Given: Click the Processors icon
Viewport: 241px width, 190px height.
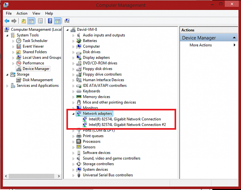Looking at the screenshot, I should point(79,141).
